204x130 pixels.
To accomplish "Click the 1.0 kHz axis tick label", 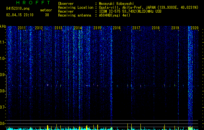I will click(3, 58).
